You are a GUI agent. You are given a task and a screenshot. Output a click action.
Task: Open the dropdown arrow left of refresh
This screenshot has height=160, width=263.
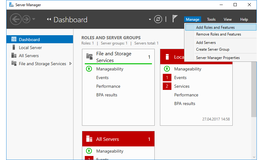[150, 19]
